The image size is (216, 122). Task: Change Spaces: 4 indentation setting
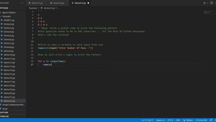tap(160, 120)
